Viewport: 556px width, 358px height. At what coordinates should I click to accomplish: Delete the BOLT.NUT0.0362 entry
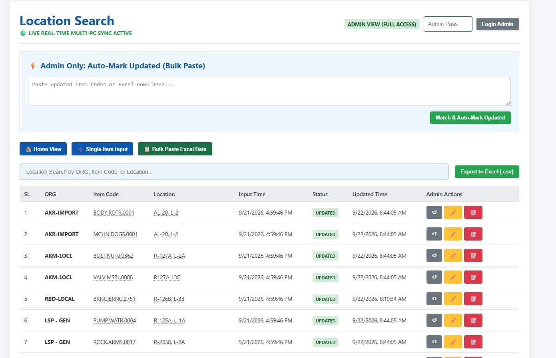[473, 256]
